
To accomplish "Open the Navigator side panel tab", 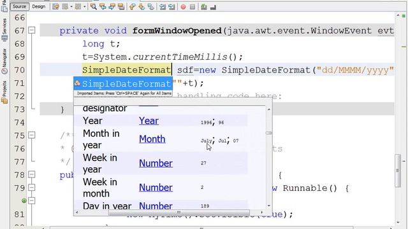I will coord(4,61).
